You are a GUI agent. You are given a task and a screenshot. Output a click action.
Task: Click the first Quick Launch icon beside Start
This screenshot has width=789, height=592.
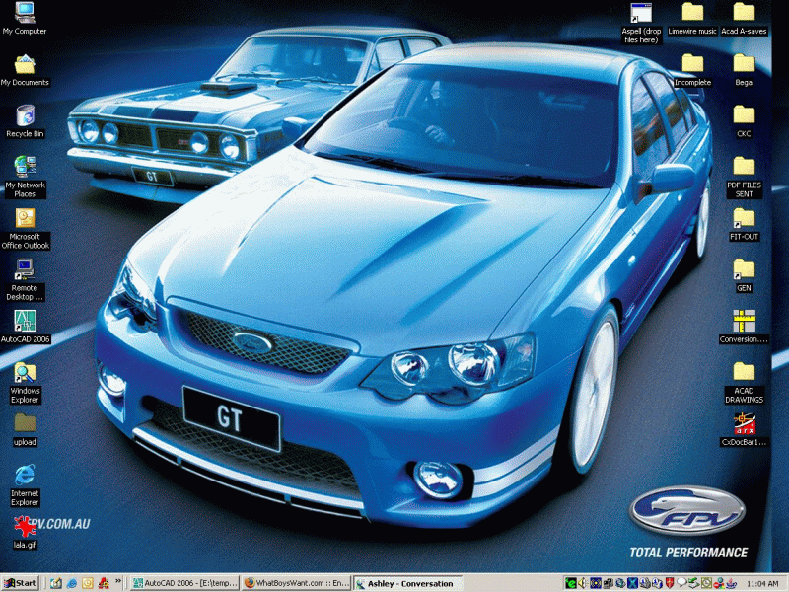coord(56,583)
